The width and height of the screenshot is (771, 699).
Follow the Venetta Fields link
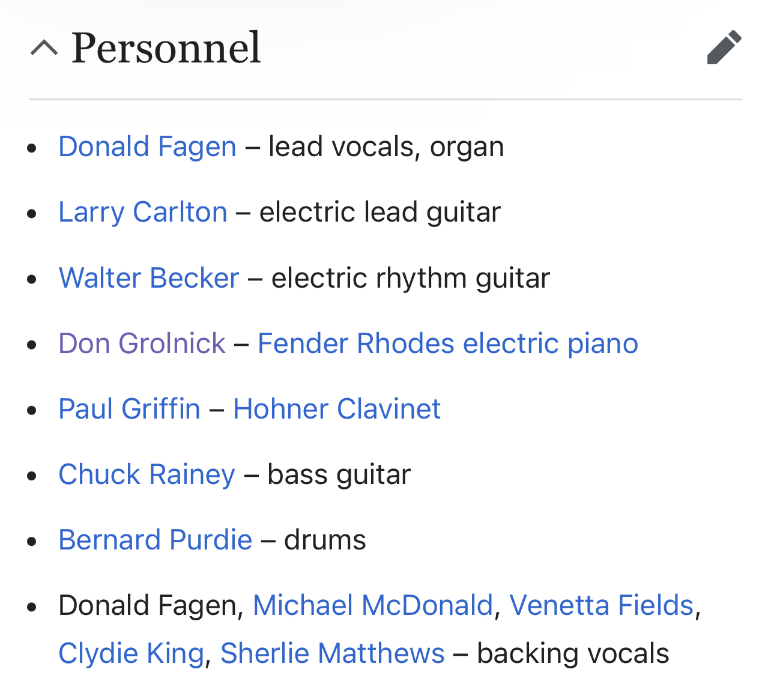pos(601,605)
